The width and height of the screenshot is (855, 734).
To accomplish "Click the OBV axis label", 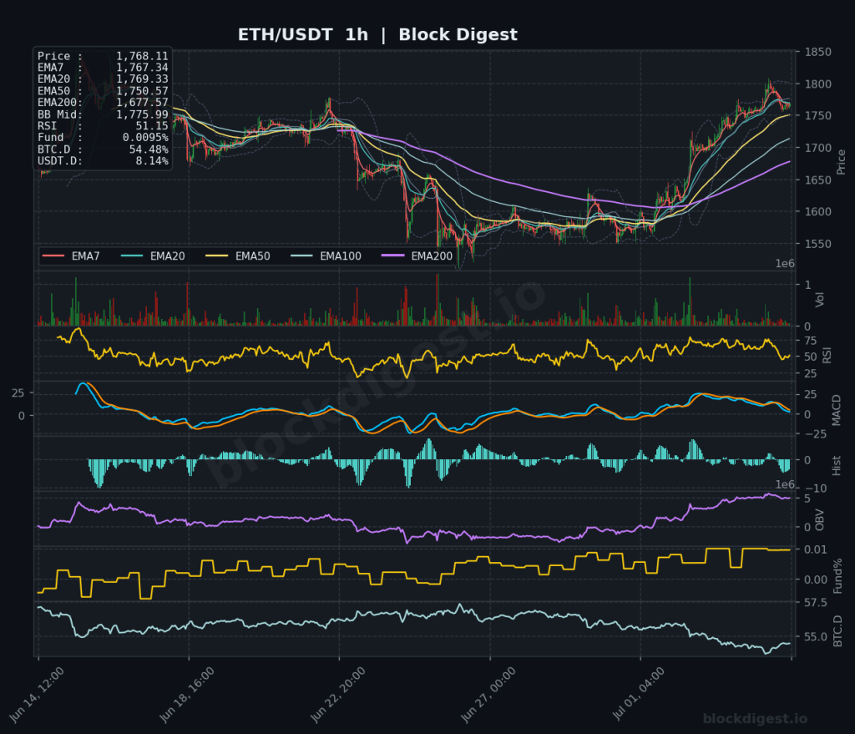I will [x=820, y=520].
